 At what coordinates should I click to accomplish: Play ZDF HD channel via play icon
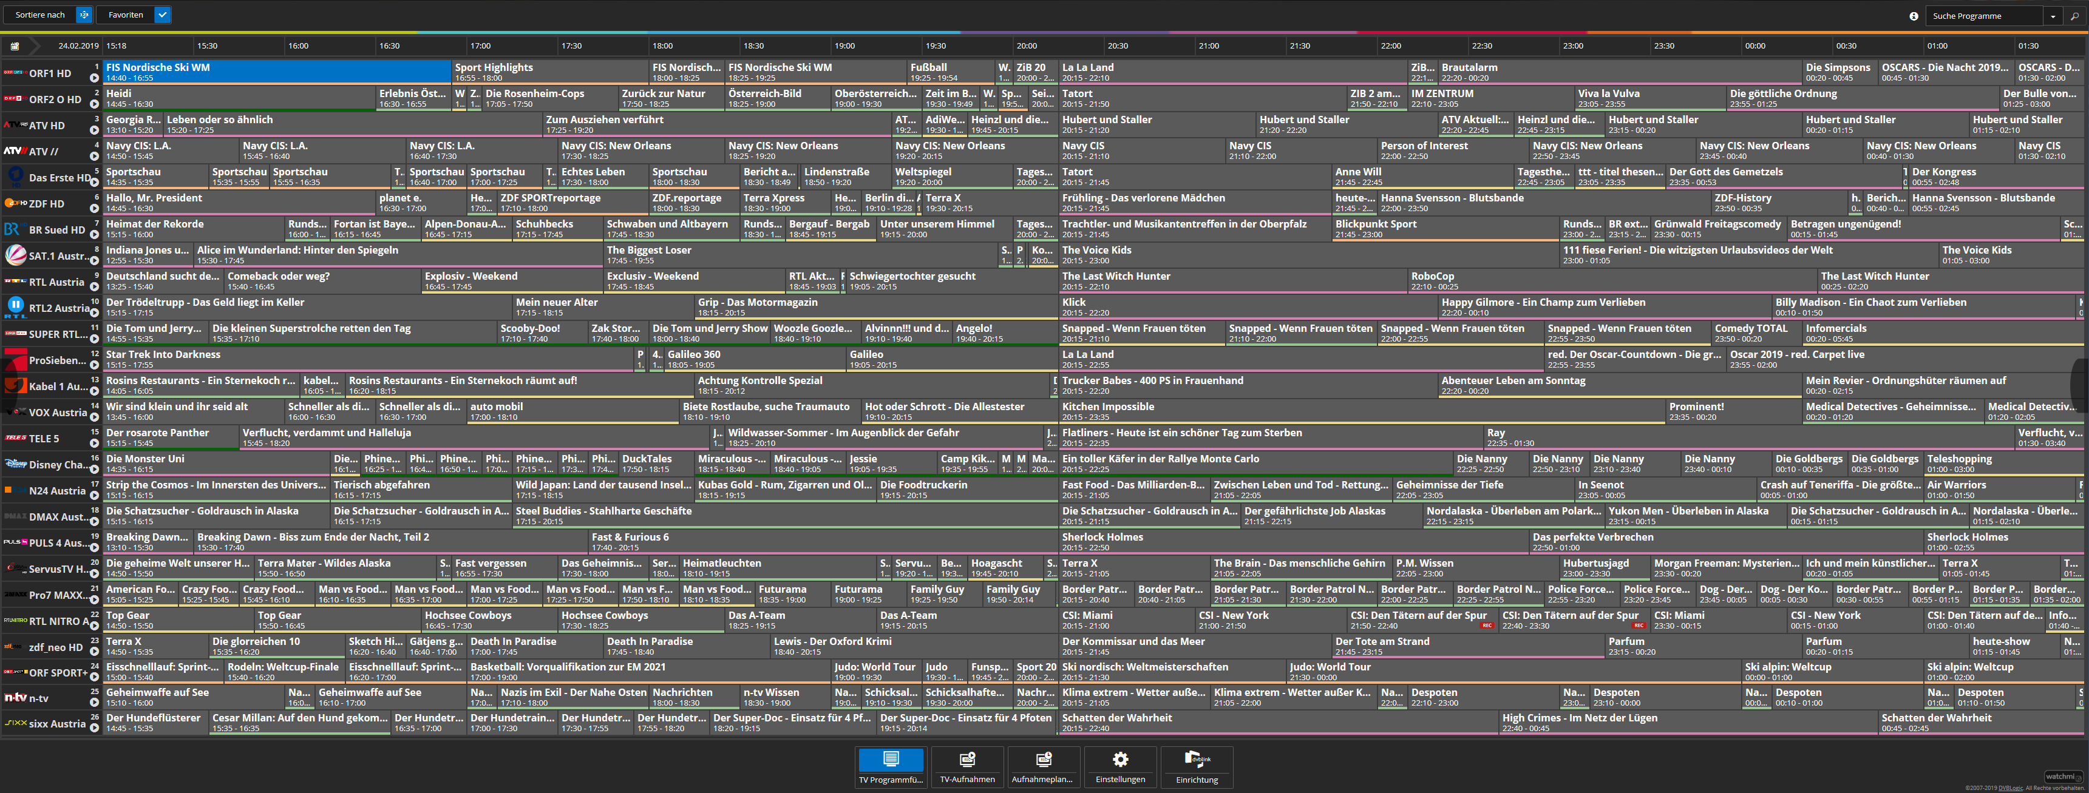click(94, 209)
